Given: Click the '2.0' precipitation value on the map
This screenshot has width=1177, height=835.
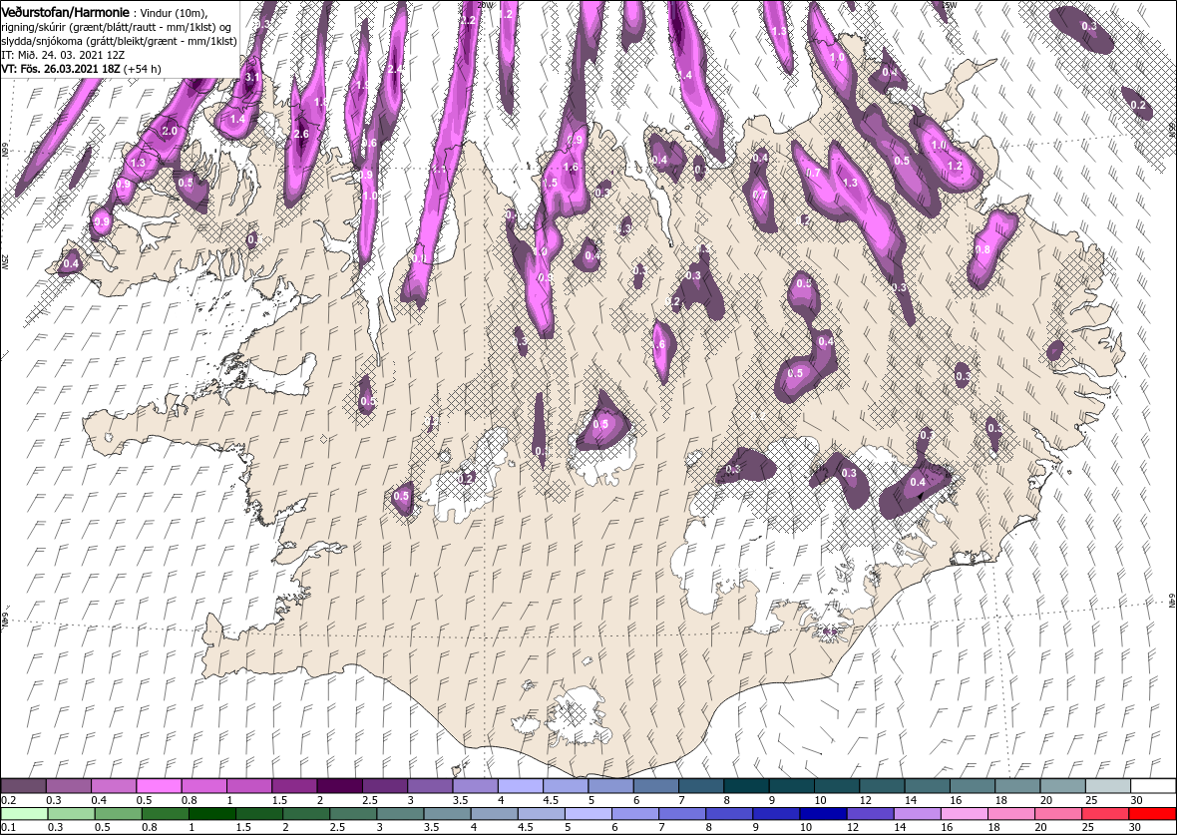Looking at the screenshot, I should click(x=170, y=131).
